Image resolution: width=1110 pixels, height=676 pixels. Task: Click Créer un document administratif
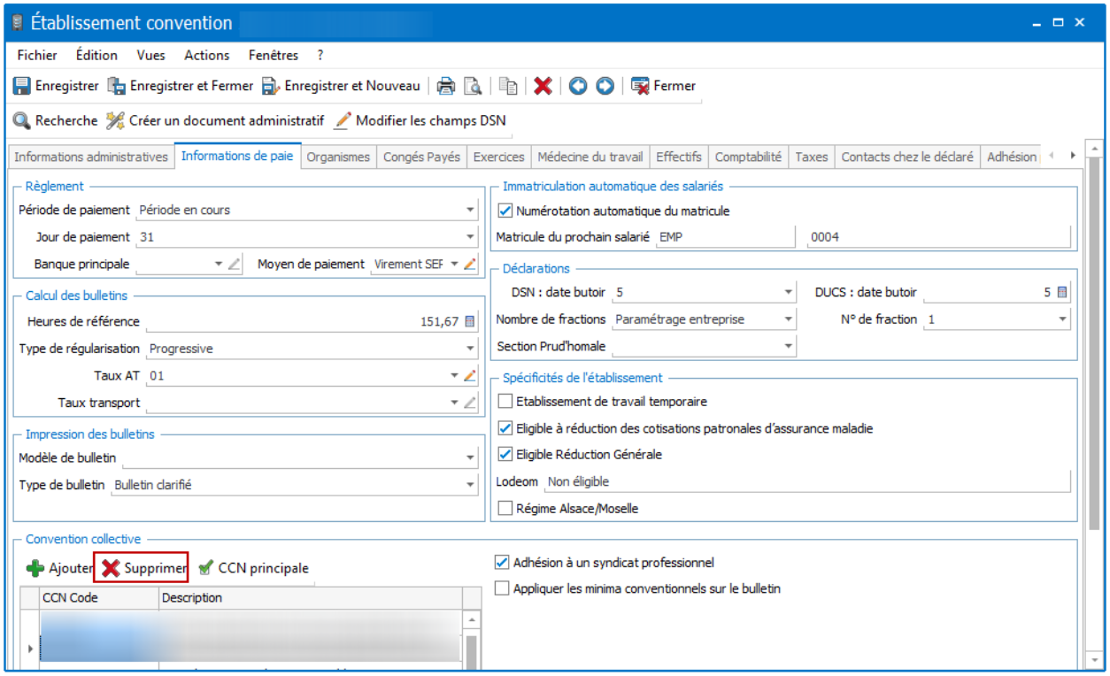[215, 119]
